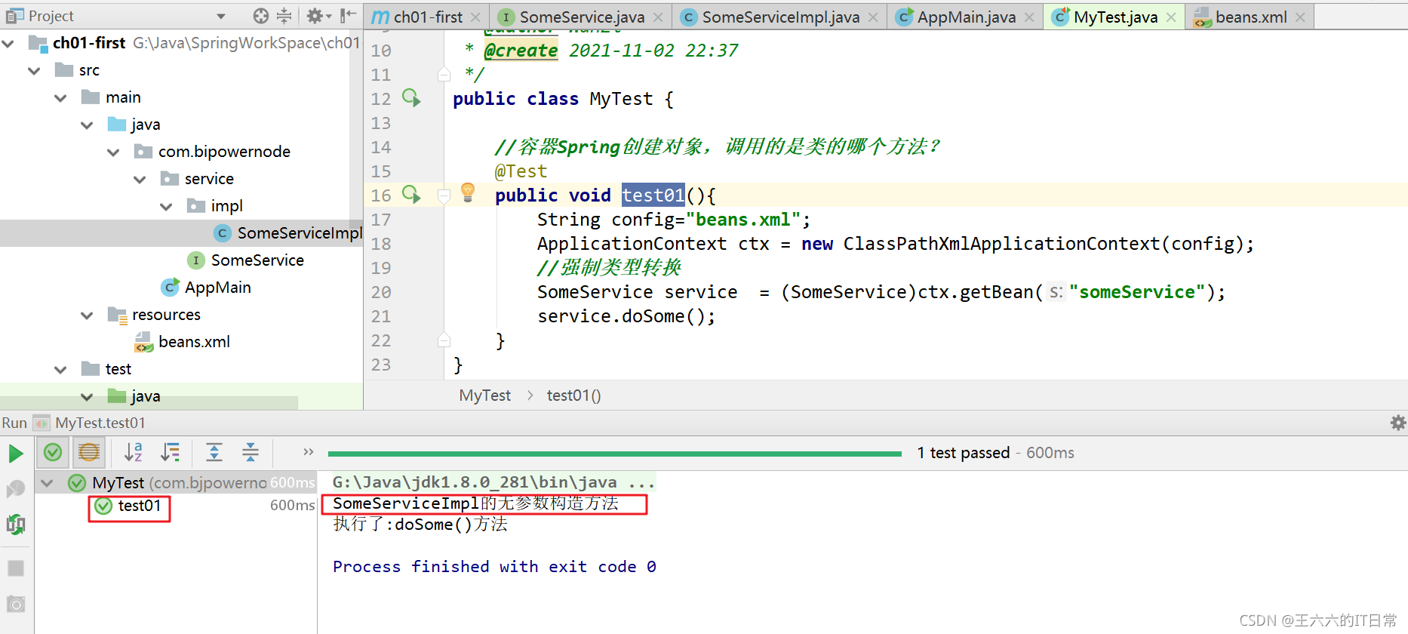Close the MyTest.java editor tab
The height and width of the screenshot is (634, 1408).
1171,17
